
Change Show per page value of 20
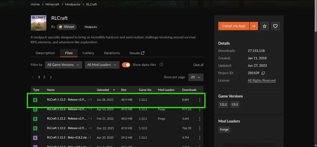tap(196, 77)
